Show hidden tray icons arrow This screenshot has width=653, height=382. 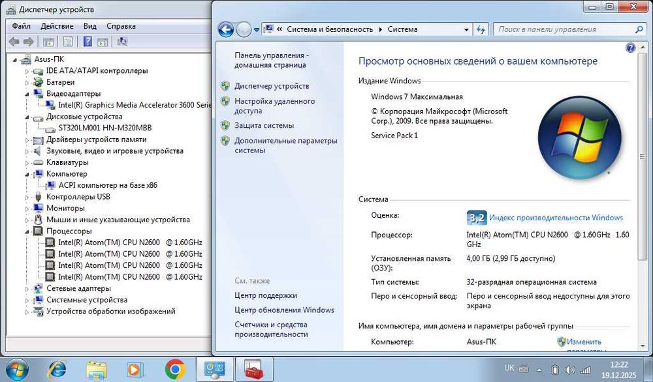[539, 370]
